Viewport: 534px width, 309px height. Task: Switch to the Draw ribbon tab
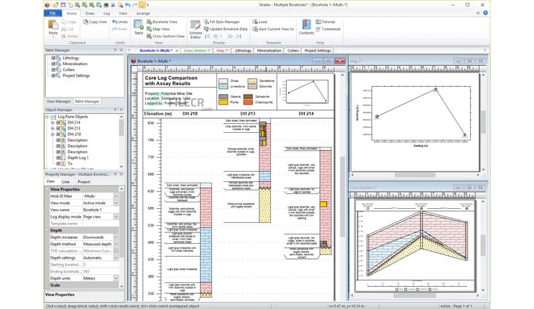(x=90, y=13)
